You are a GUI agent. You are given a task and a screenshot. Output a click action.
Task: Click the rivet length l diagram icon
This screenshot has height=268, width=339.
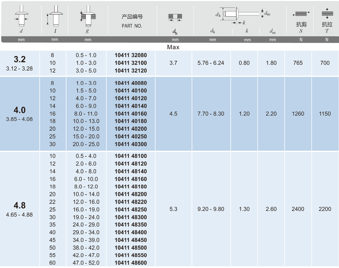[x=54, y=17]
